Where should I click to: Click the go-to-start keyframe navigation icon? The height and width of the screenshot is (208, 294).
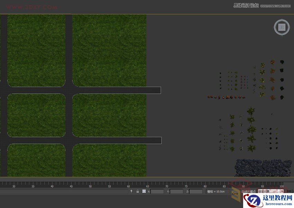pyautogui.click(x=289, y=191)
